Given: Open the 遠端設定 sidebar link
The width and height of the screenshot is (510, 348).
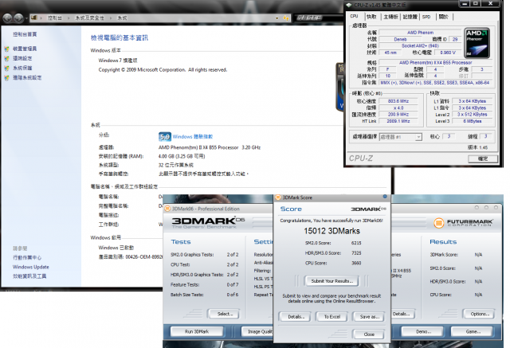Looking at the screenshot, I should tap(22, 58).
